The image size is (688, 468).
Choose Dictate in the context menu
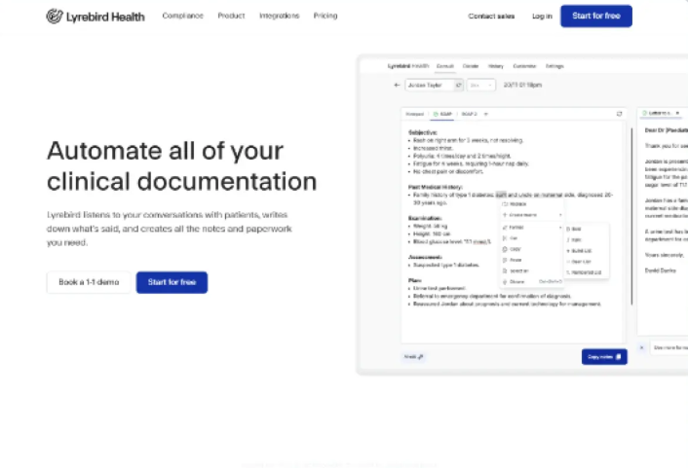point(532,282)
